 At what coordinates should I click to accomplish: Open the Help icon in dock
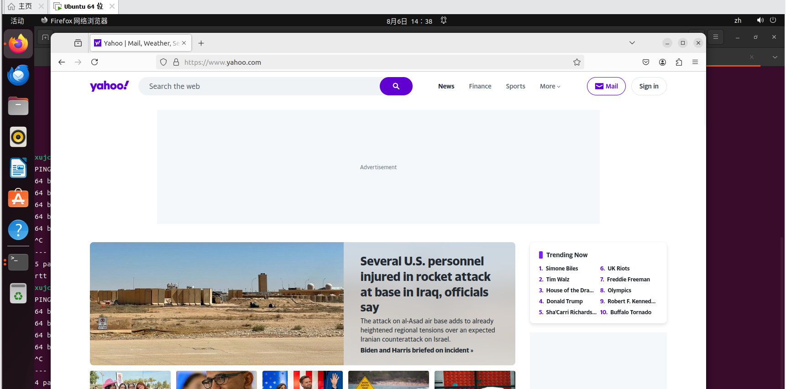coord(18,230)
